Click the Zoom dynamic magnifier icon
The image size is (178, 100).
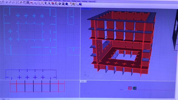pyautogui.click(x=10, y=2)
